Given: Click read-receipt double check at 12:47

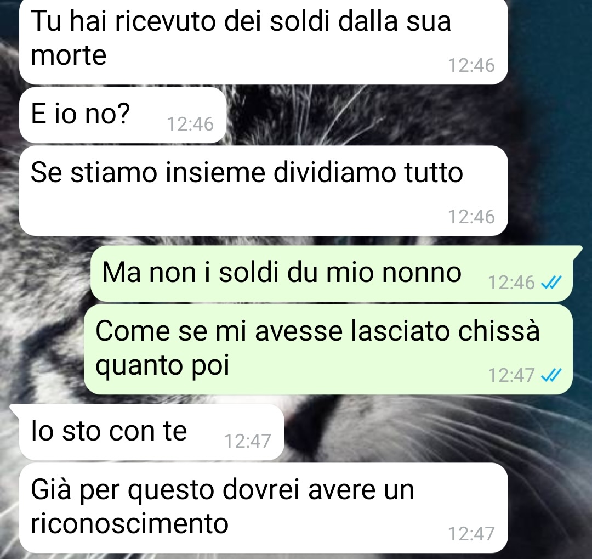Looking at the screenshot, I should pos(551,375).
